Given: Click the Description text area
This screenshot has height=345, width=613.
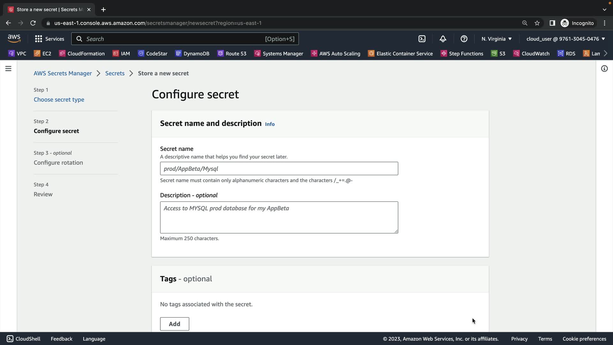Looking at the screenshot, I should point(279,217).
